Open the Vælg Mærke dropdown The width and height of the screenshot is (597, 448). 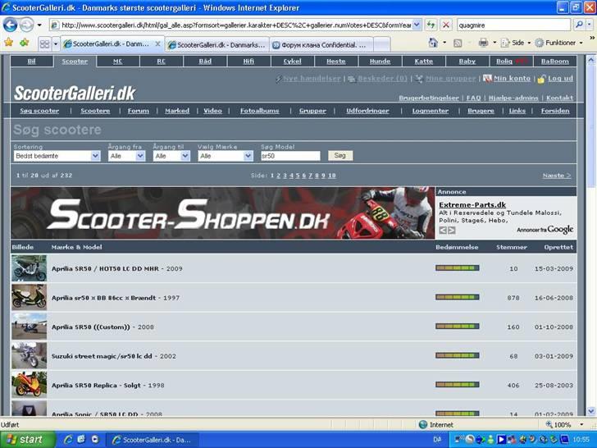226,156
